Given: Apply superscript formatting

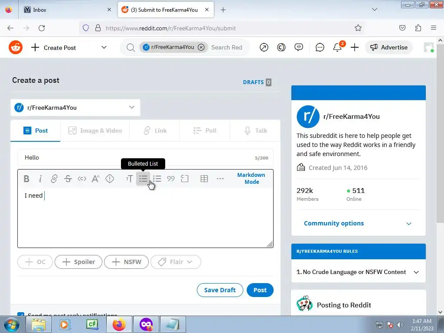Looking at the screenshot, I should (96, 179).
